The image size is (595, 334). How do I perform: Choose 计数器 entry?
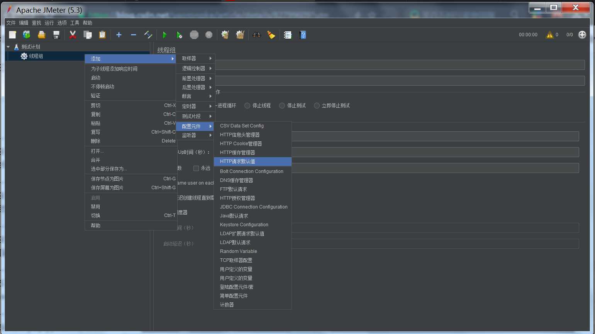(x=253, y=305)
